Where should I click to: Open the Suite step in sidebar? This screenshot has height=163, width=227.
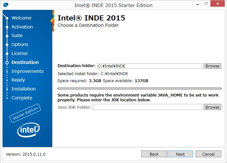tap(17, 35)
